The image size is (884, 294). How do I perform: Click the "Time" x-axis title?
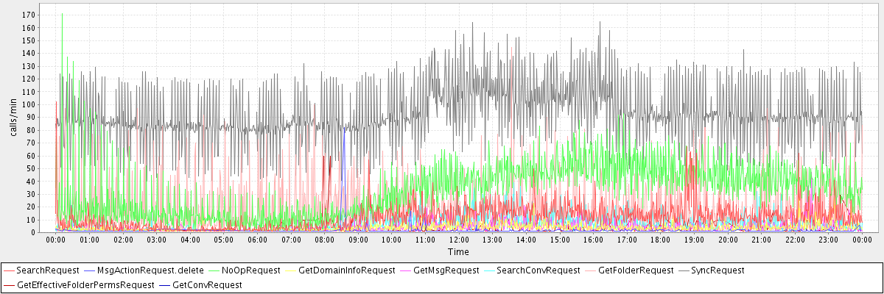[457, 252]
